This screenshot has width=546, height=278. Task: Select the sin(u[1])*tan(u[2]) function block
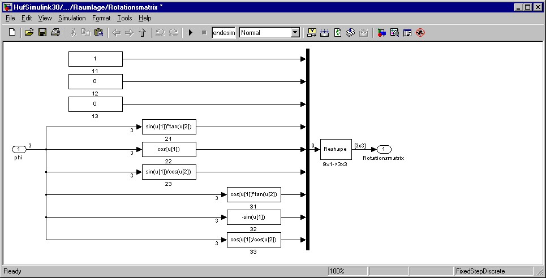[169, 127]
